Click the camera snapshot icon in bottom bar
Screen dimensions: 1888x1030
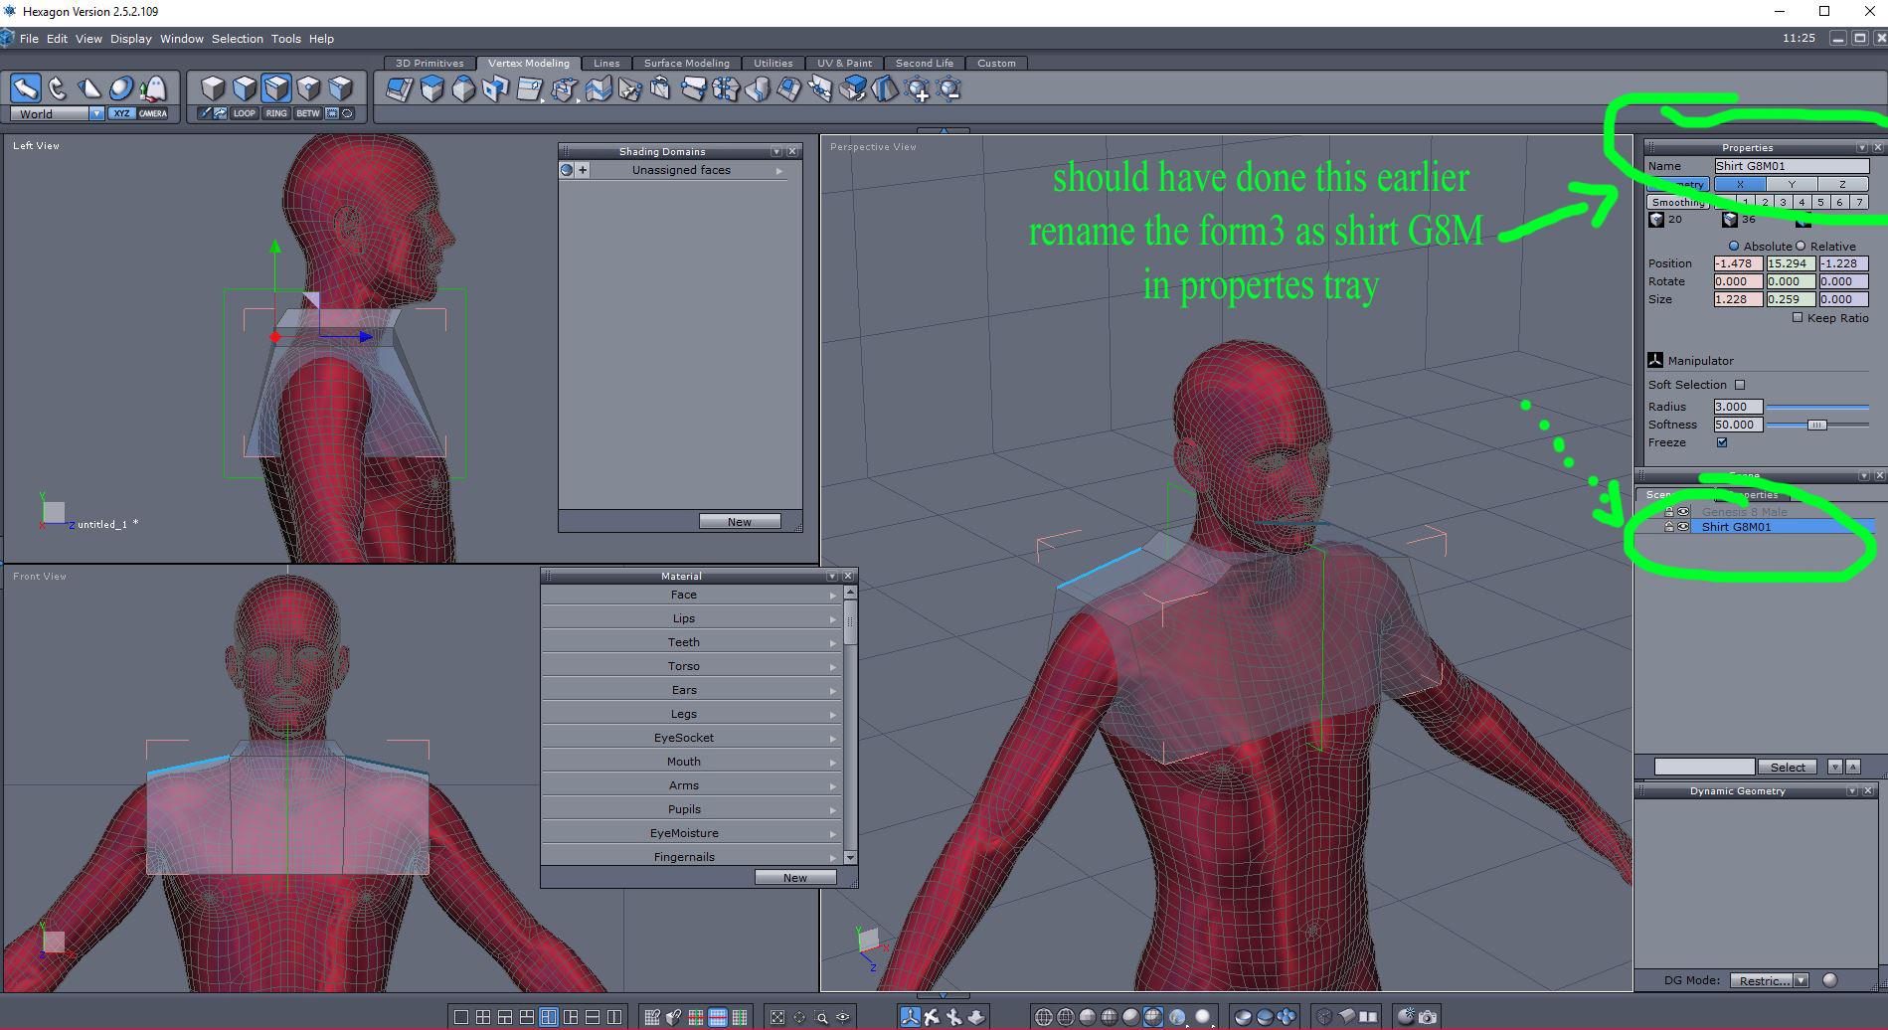(x=1428, y=1017)
